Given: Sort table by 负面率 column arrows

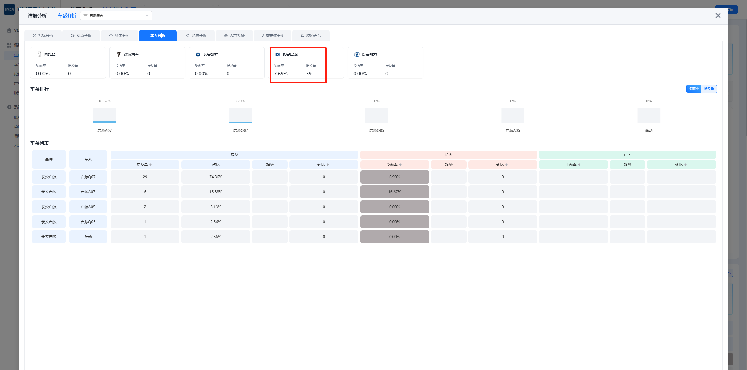Looking at the screenshot, I should pos(400,165).
